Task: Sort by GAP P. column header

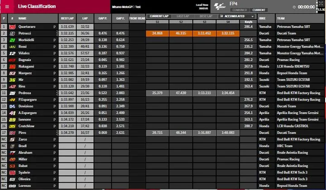Action: [103, 18]
